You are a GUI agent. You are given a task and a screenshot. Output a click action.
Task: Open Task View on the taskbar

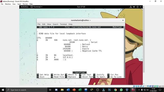pos(50,90)
